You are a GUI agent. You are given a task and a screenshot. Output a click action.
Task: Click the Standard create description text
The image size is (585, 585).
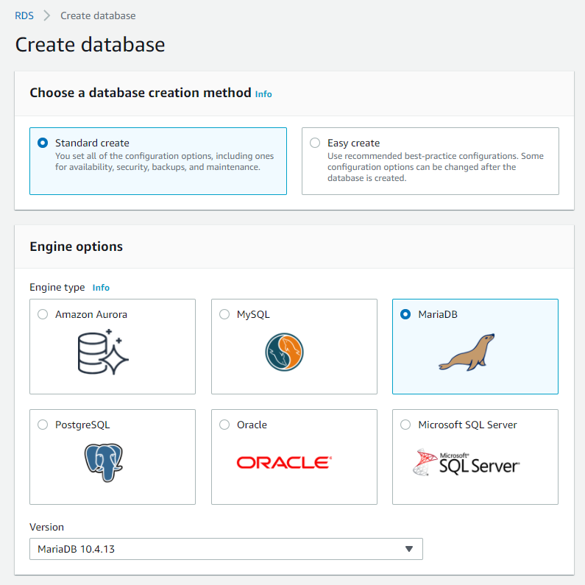165,162
